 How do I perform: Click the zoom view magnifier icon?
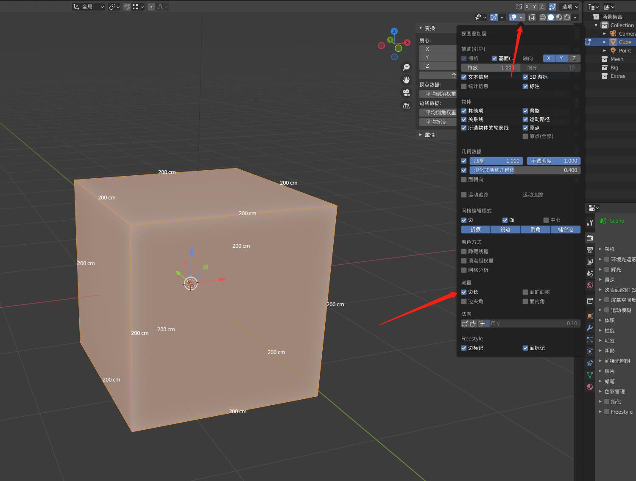click(406, 67)
